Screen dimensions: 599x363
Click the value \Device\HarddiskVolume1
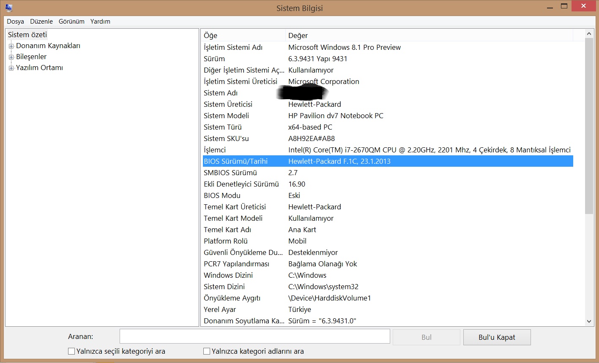(x=329, y=298)
